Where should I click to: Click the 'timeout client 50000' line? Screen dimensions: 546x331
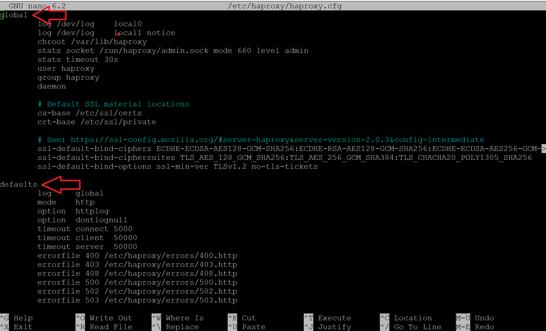(x=87, y=238)
